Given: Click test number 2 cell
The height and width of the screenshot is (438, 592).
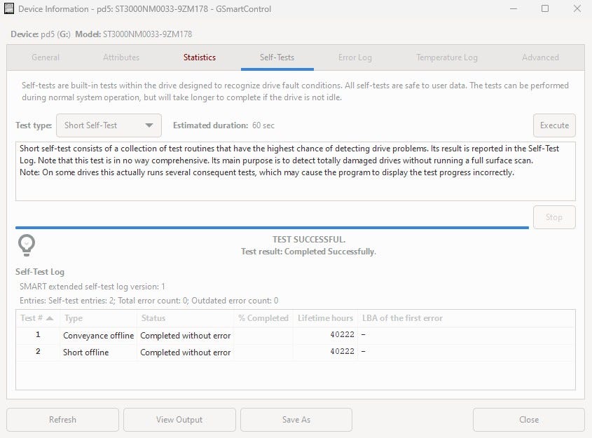Looking at the screenshot, I should point(38,351).
